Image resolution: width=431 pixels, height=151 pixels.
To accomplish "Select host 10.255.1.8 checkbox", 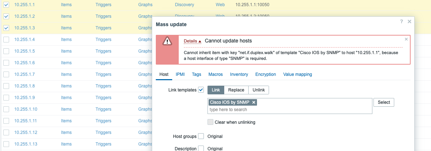I will (x=6, y=86).
